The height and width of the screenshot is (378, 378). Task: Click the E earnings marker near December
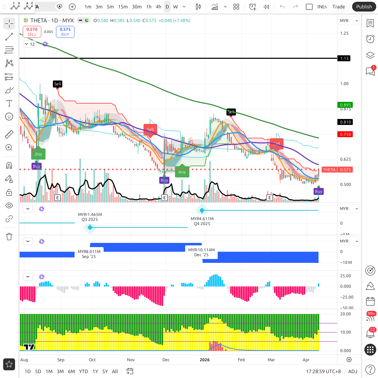(164, 198)
